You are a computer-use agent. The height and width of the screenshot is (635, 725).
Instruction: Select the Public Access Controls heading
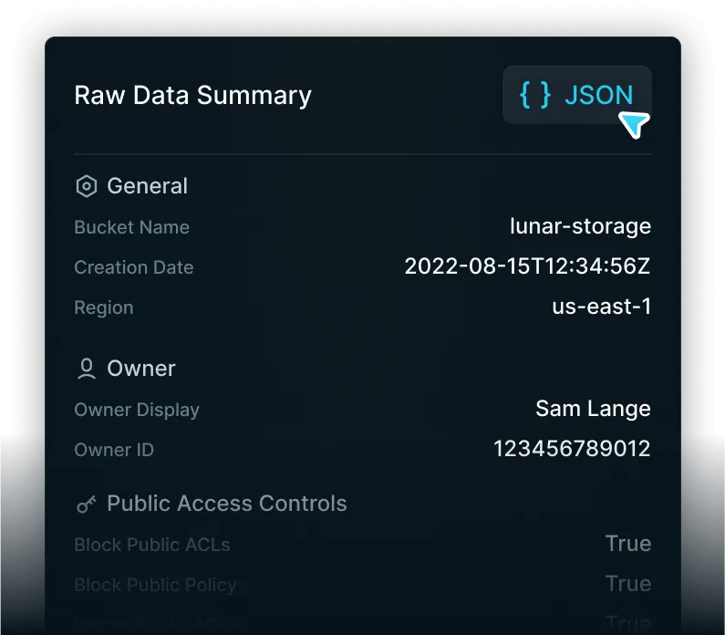(x=227, y=504)
